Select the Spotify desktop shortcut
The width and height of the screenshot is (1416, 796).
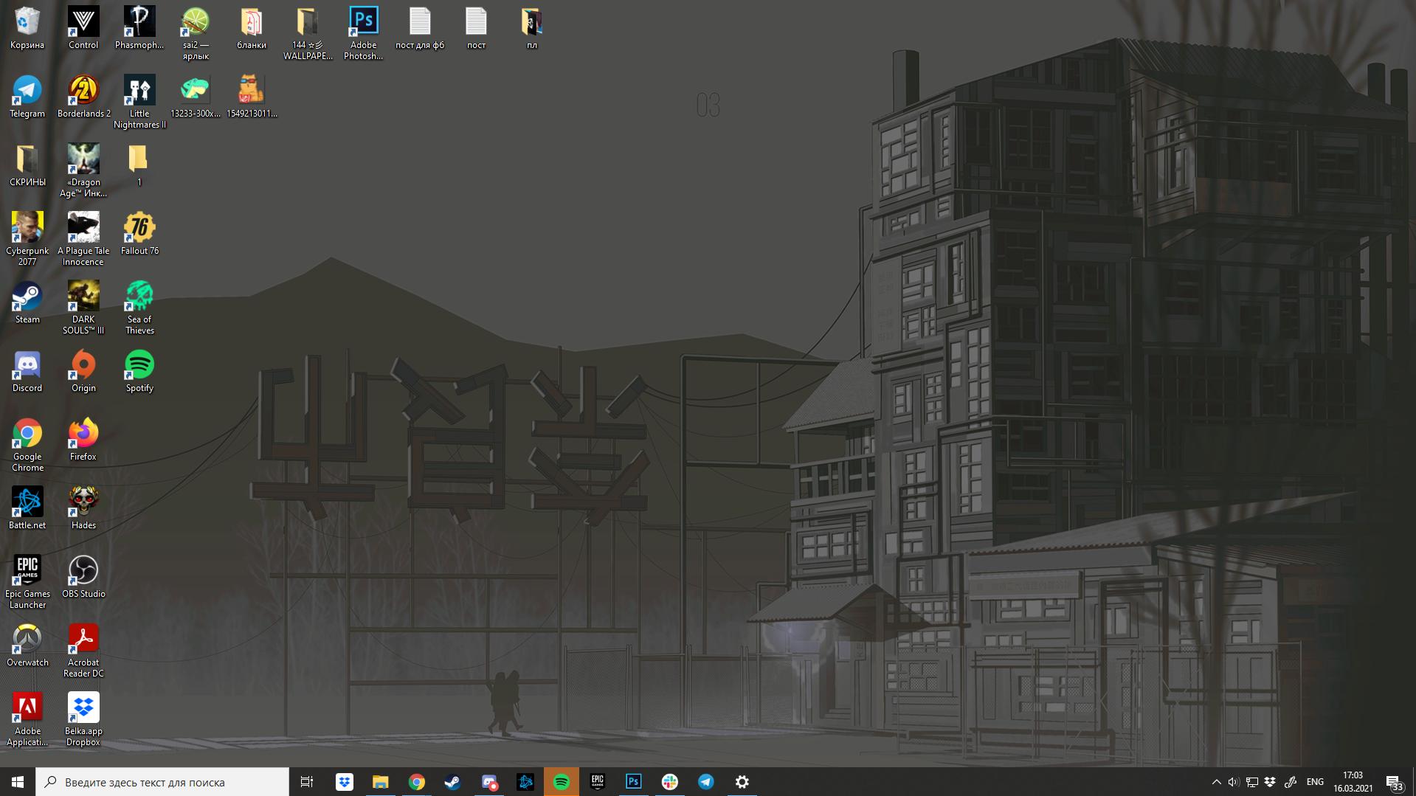point(139,372)
